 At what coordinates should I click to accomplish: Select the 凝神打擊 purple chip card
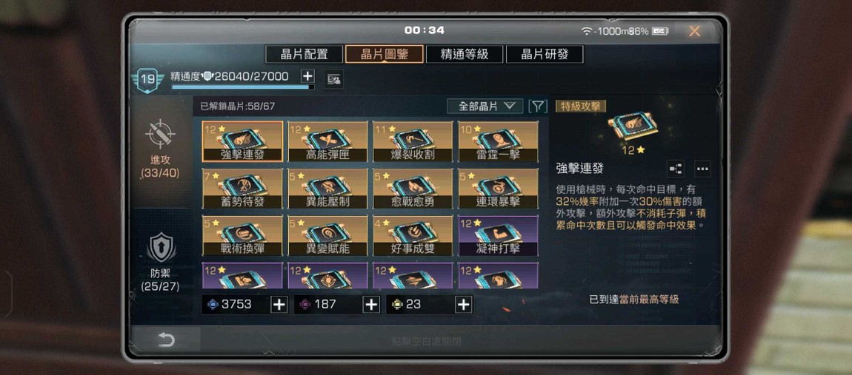499,236
